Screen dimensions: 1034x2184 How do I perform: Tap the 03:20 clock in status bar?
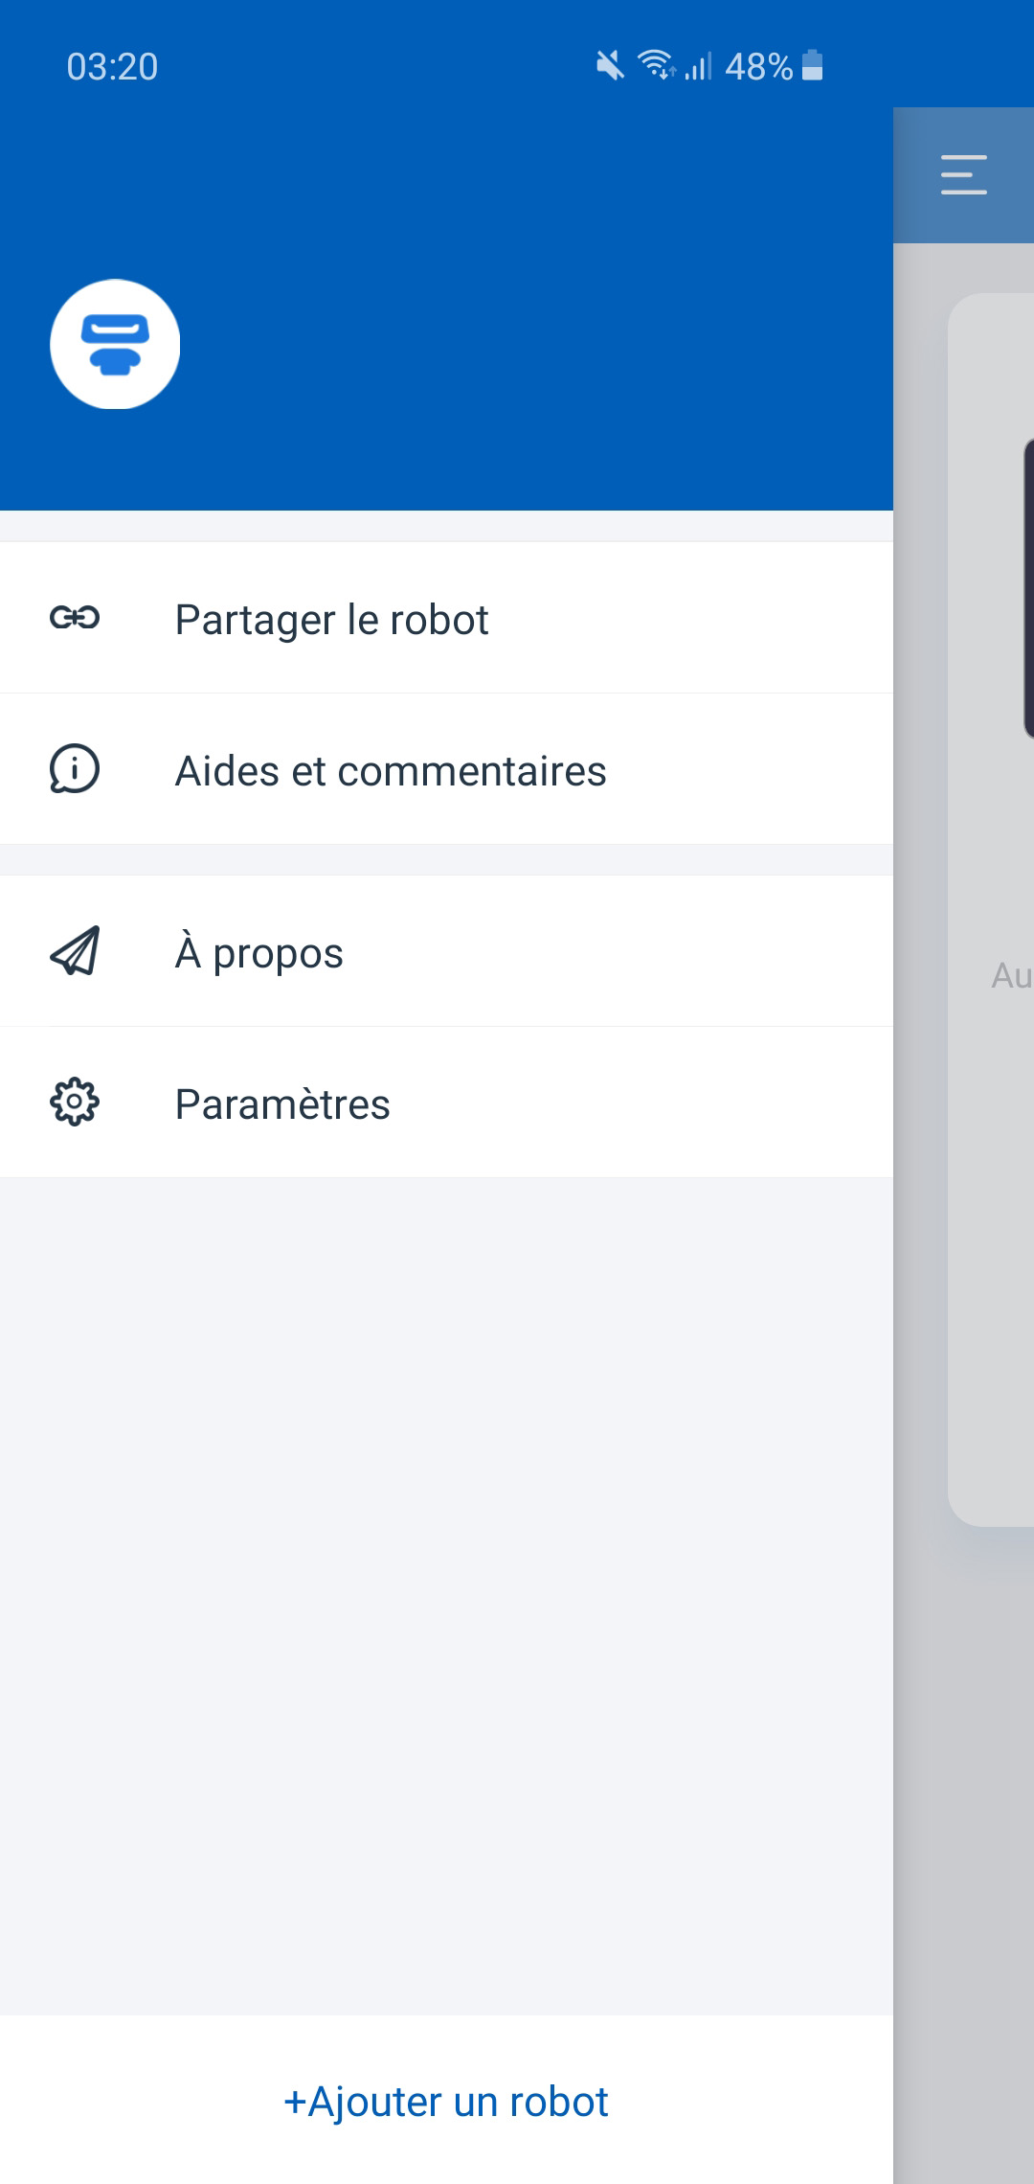[x=112, y=67]
